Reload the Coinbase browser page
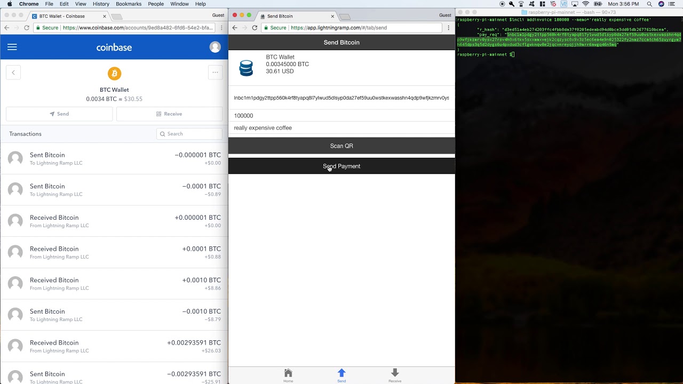 [x=27, y=28]
